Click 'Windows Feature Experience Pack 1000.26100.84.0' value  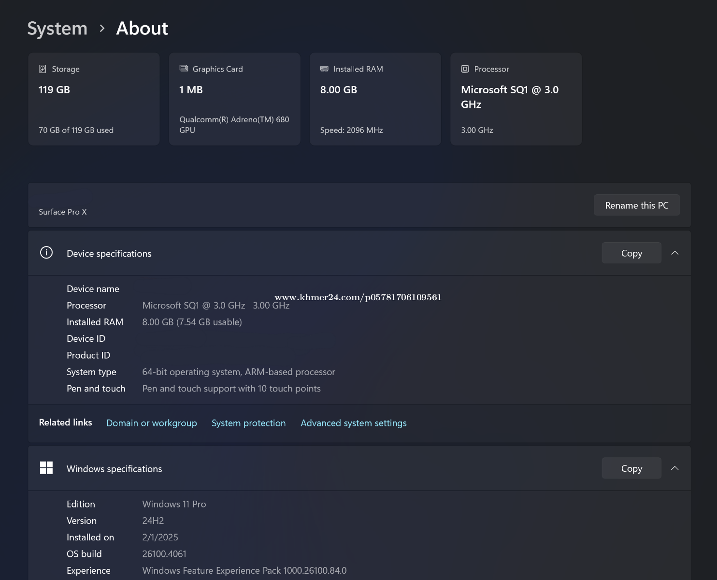244,570
